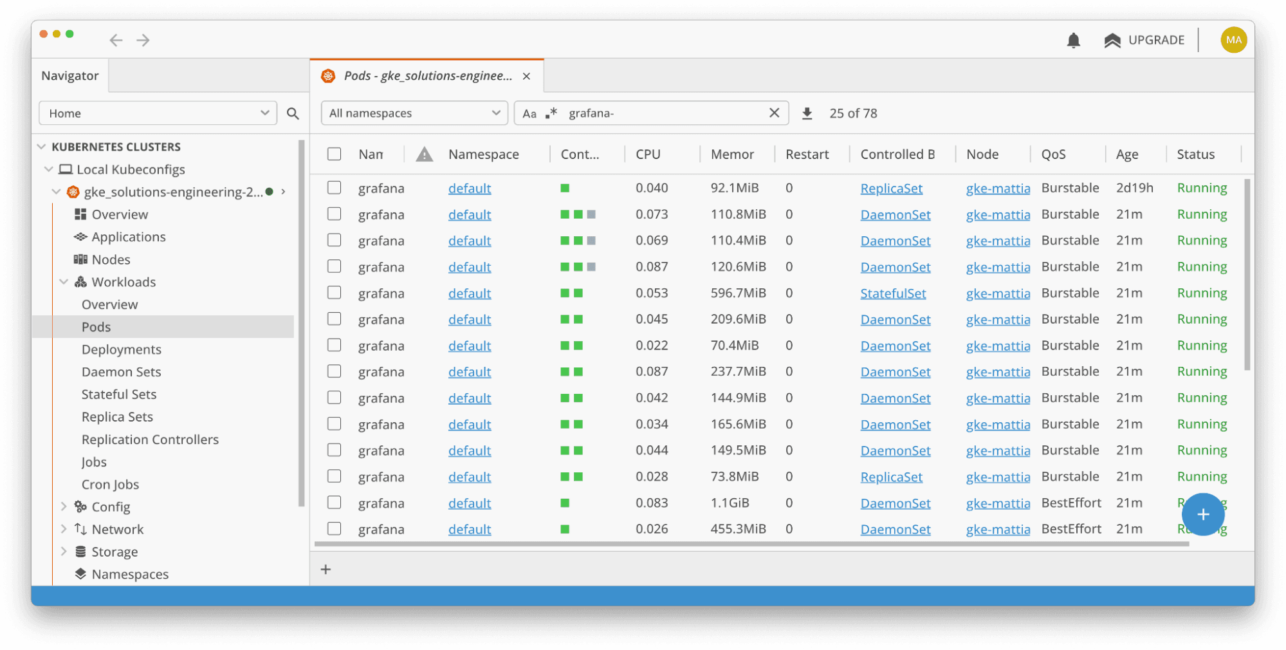1286x650 pixels.
Task: Open Storage section
Action: coord(114,552)
